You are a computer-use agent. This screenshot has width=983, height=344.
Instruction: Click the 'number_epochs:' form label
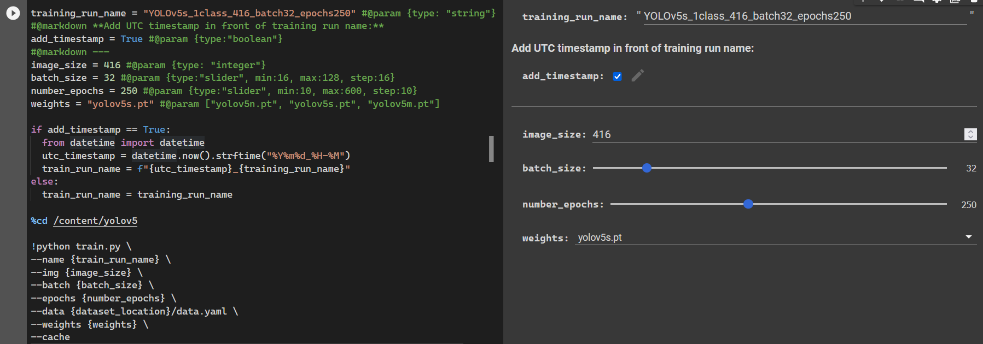[x=563, y=204]
